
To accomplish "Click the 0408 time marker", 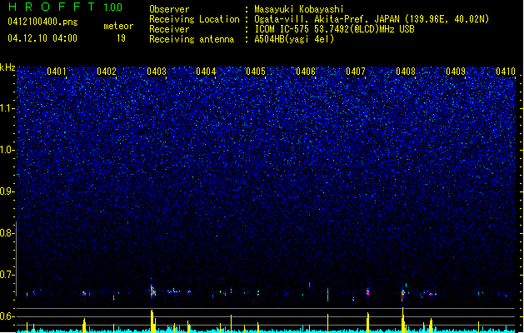I will click(x=406, y=72).
